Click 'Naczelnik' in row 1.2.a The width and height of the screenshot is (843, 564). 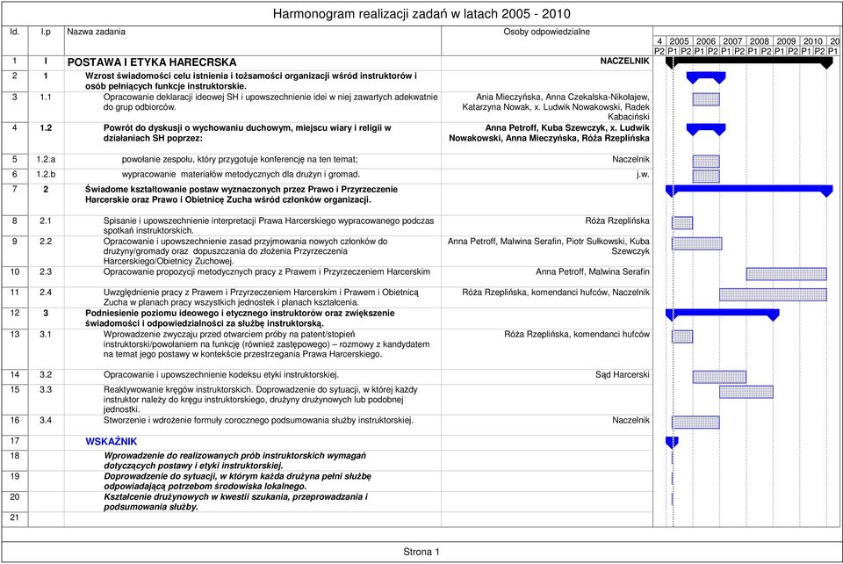(630, 159)
